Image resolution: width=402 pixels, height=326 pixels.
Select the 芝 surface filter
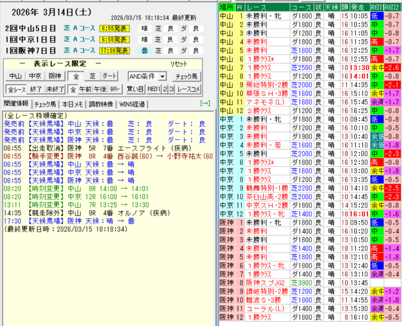tap(93, 76)
